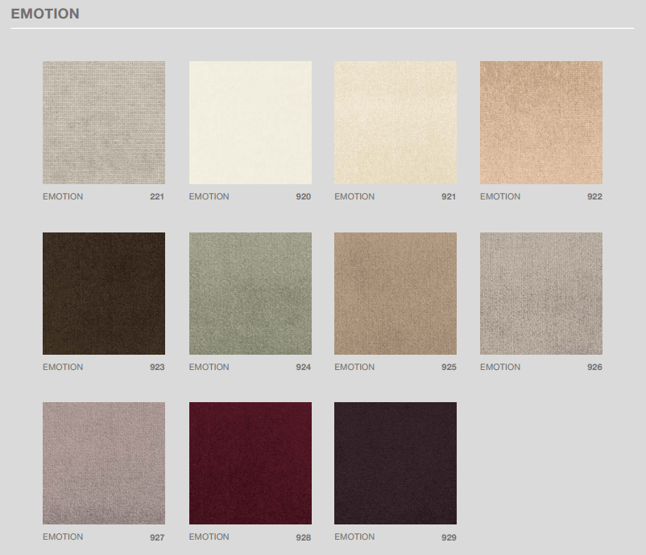The image size is (646, 555).
Task: Click the EMOTION caption beside 922
Action: [500, 196]
